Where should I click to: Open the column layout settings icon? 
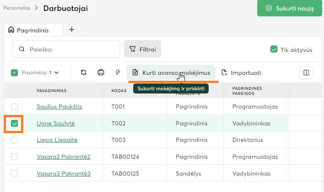click(306, 73)
